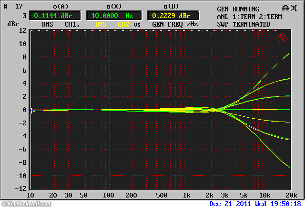Click the ANL 1:TERM 2:TERM status line
The height and width of the screenshot is (207, 305).
tap(249, 17)
